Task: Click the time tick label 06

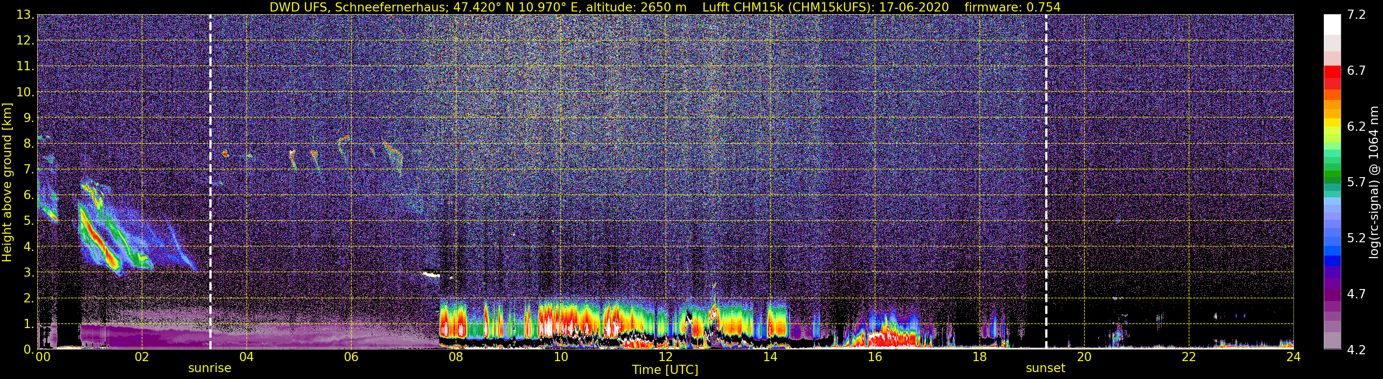Action: [351, 357]
